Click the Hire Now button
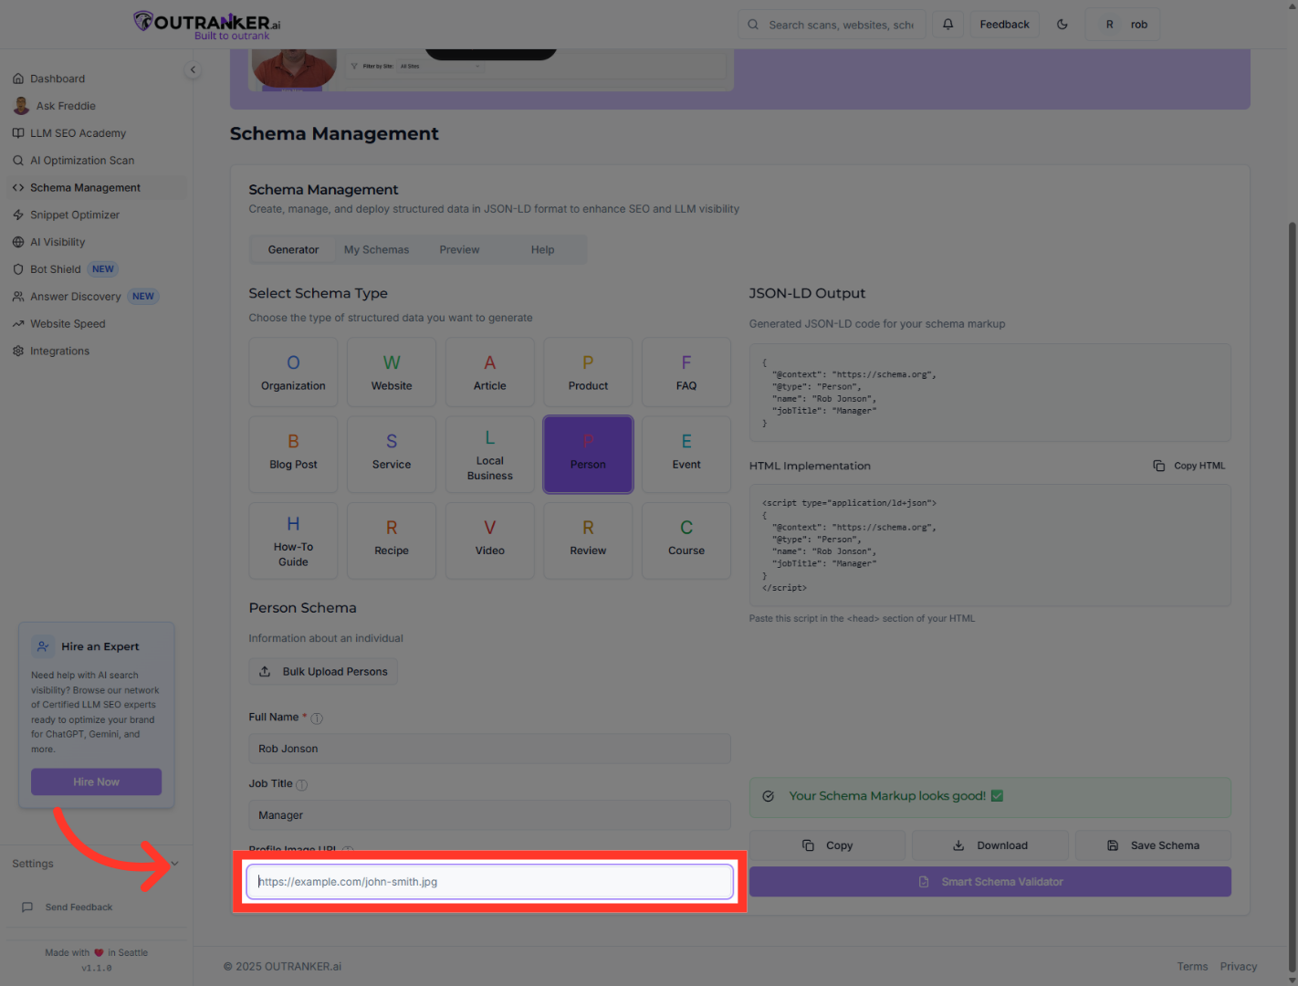Viewport: 1298px width, 986px height. click(96, 782)
